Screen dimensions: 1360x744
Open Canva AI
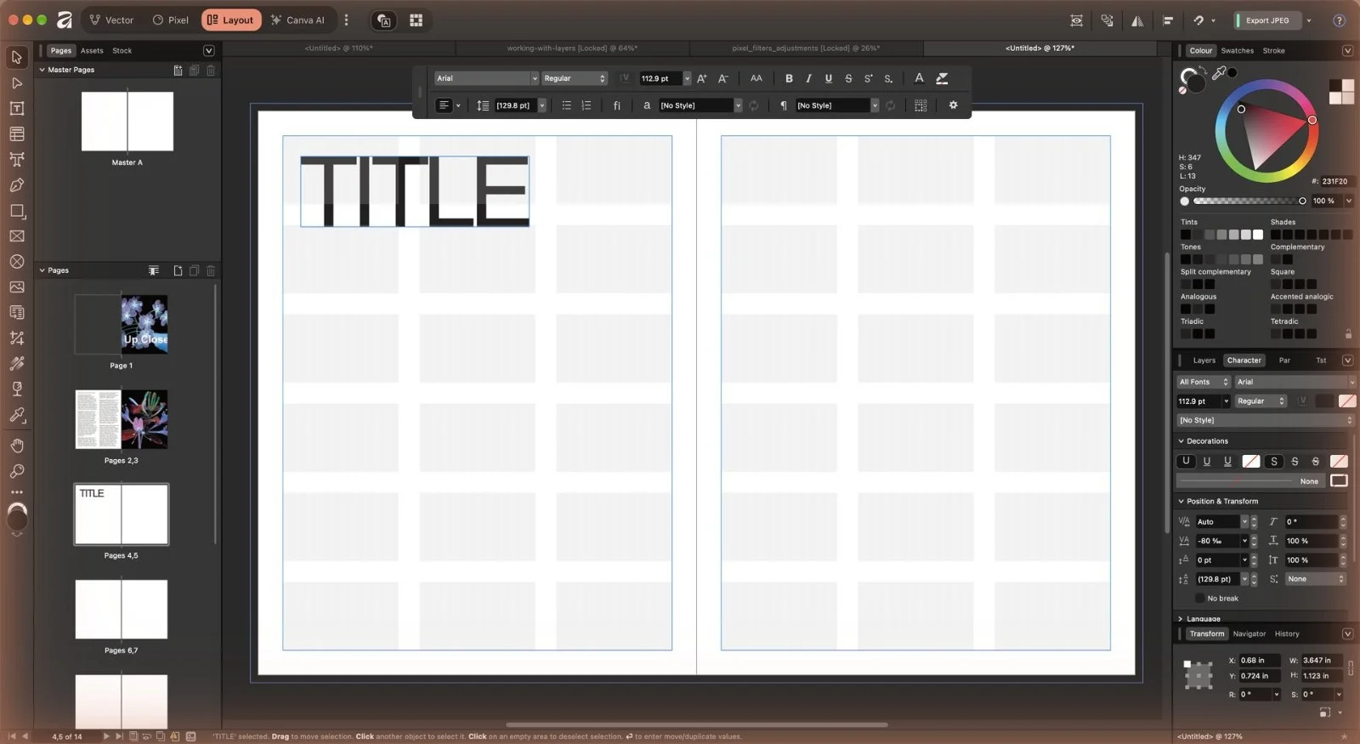[297, 20]
